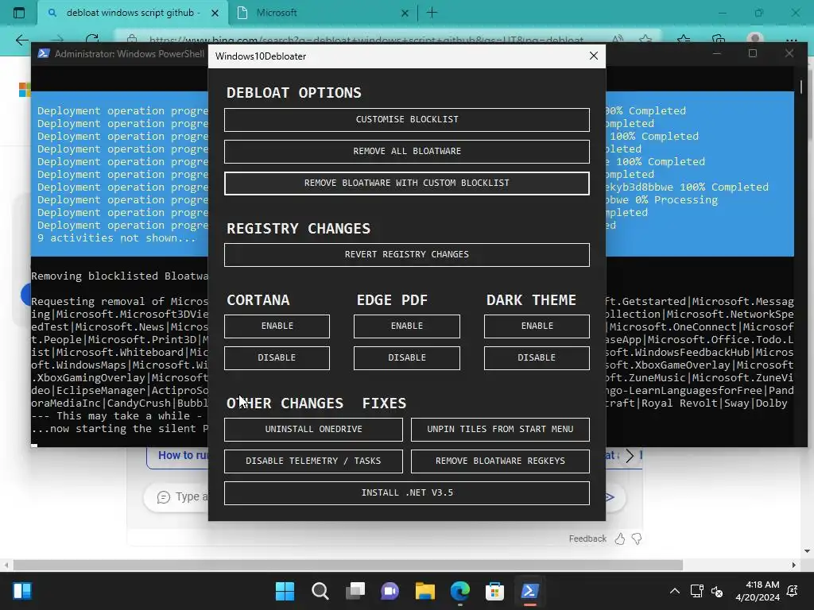The height and width of the screenshot is (610, 814).
Task: Disable Edge PDF
Action: click(406, 357)
